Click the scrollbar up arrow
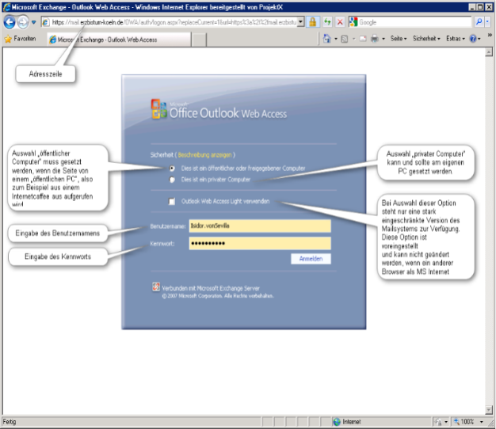Image resolution: width=496 pixels, height=429 pixels. point(489,52)
